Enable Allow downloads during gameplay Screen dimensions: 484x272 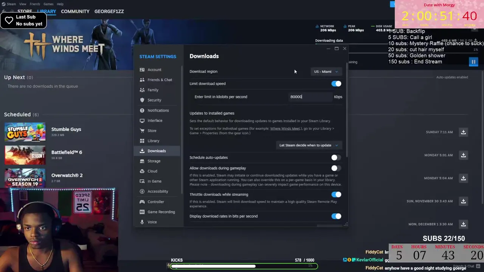[336, 168]
